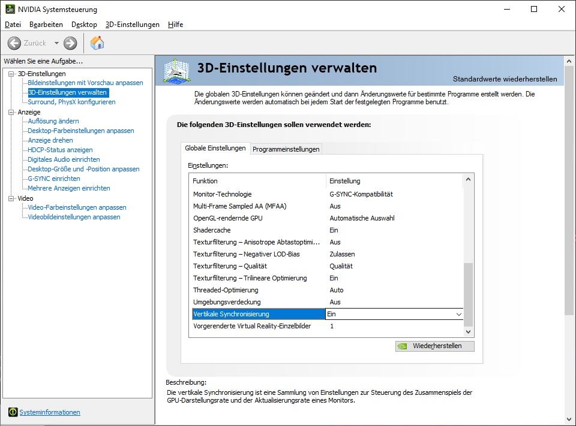Select the OpenGL-rendernde GPU row
Screen dimensions: 576x426
coord(328,218)
